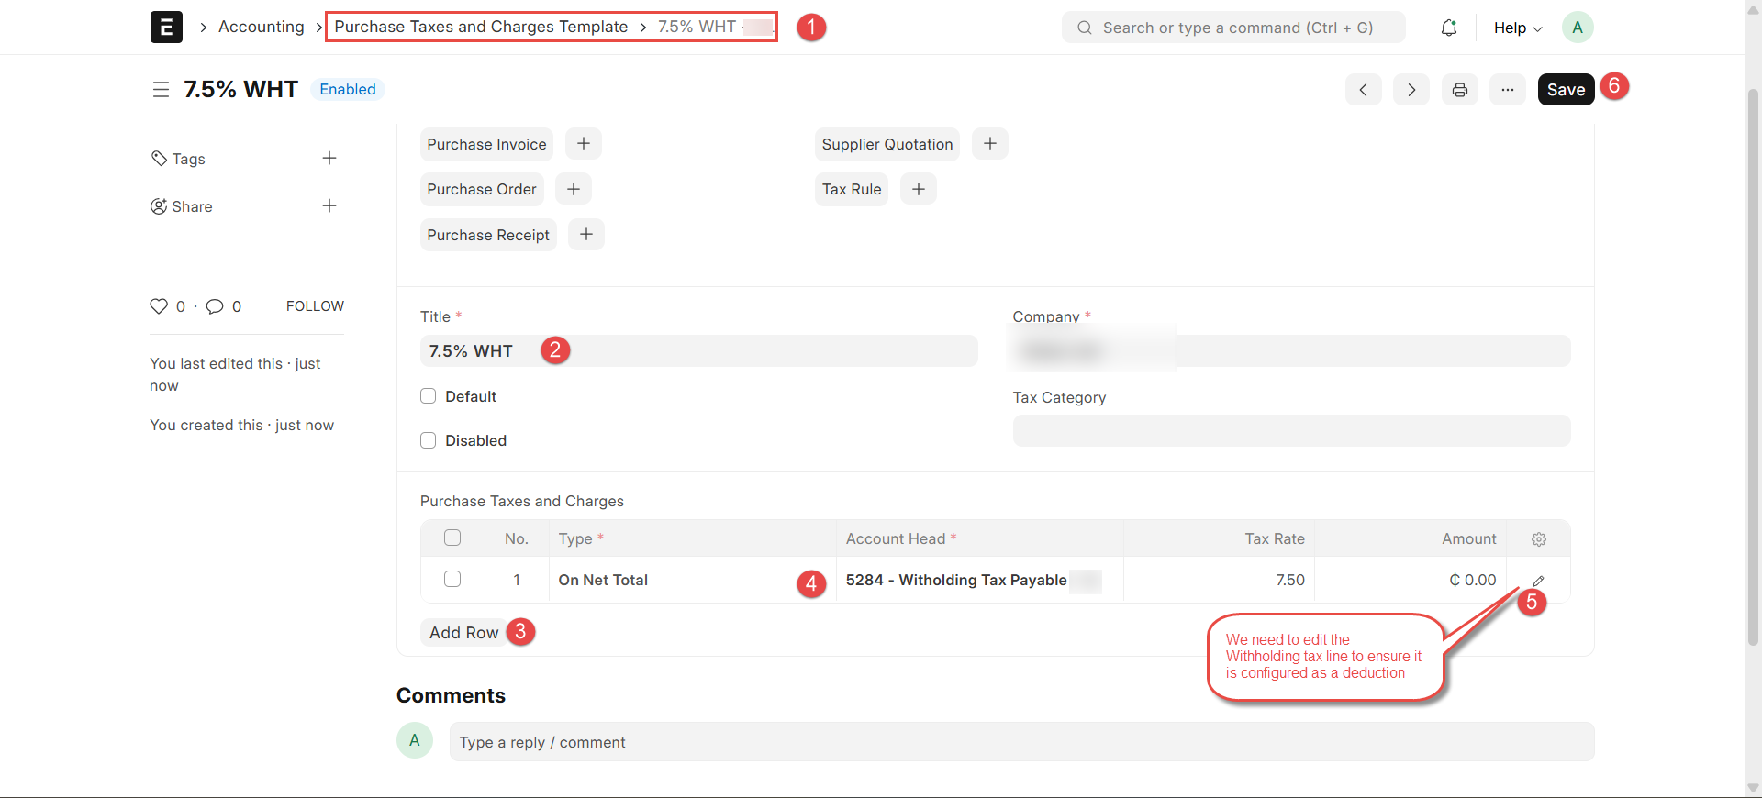Edit the withholding tax row pencil icon
Screen dimensions: 1762x798
pos(1538,581)
